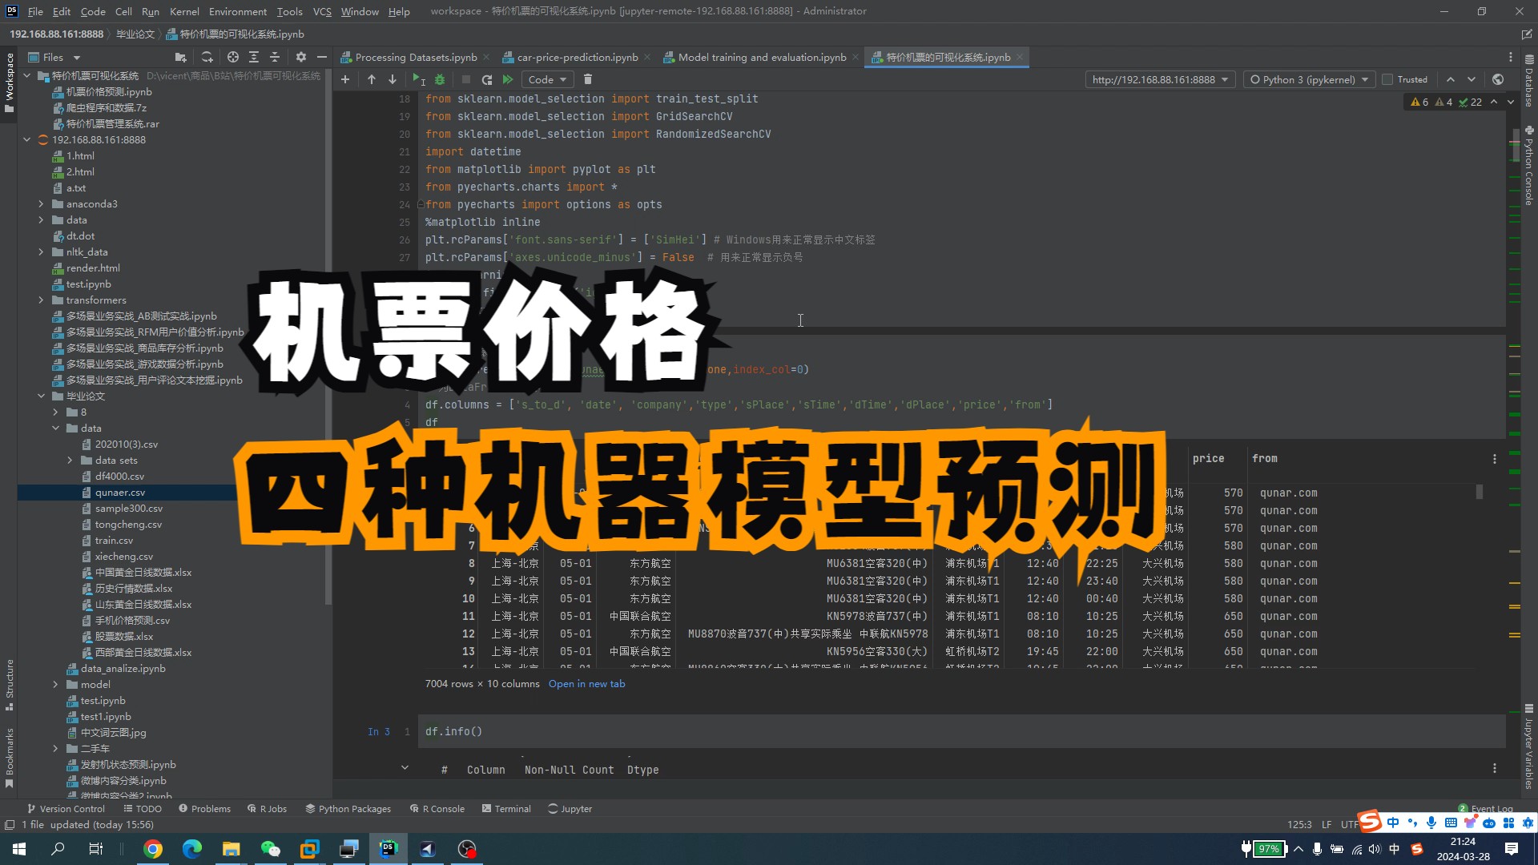The height and width of the screenshot is (865, 1538).
Task: Open the Files panel settings gear
Action: click(300, 57)
